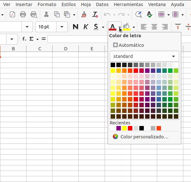Viewport: 191px width, 182px height.
Task: Open the Estilos menu
Action: click(69, 4)
